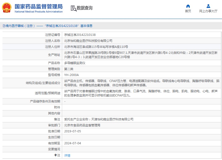This screenshot has height=160, width=222.
Task: Go to 首页 home icon
Action: coord(188,6)
